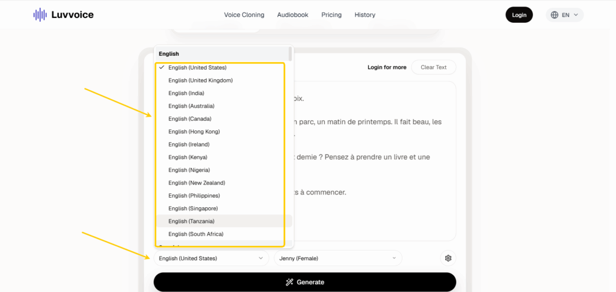Choose English (Australia) option

point(224,106)
